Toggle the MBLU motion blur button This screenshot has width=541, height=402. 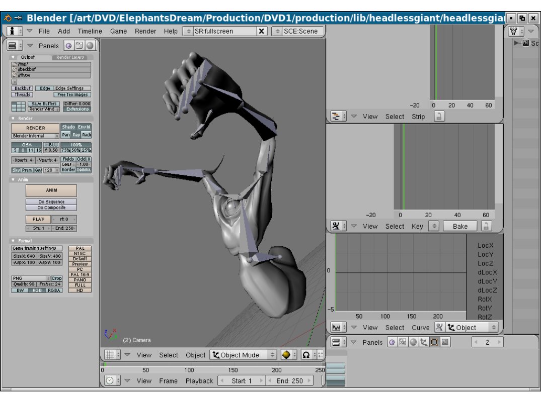pyautogui.click(x=51, y=145)
